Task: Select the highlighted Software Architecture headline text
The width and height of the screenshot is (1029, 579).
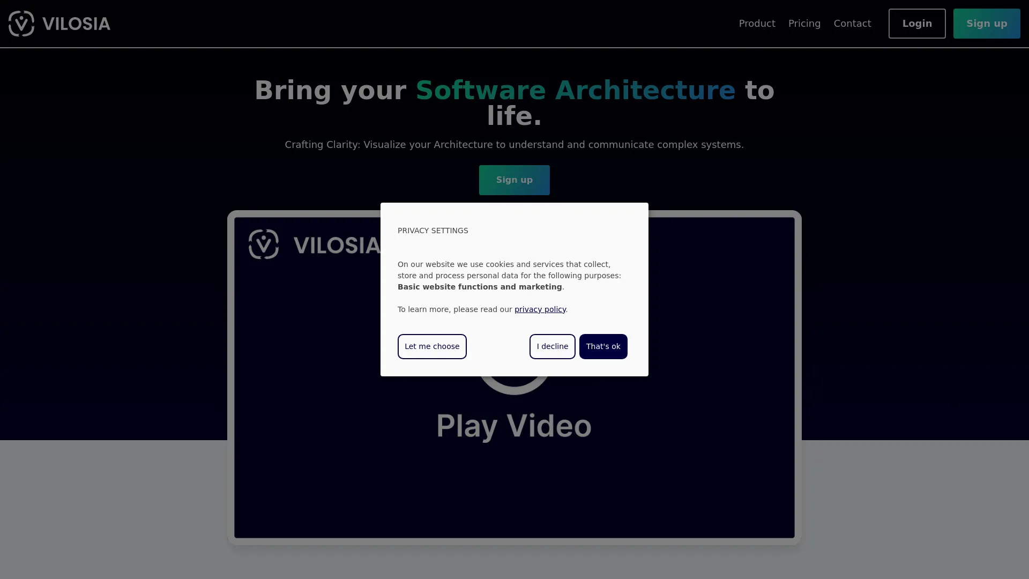Action: click(575, 90)
